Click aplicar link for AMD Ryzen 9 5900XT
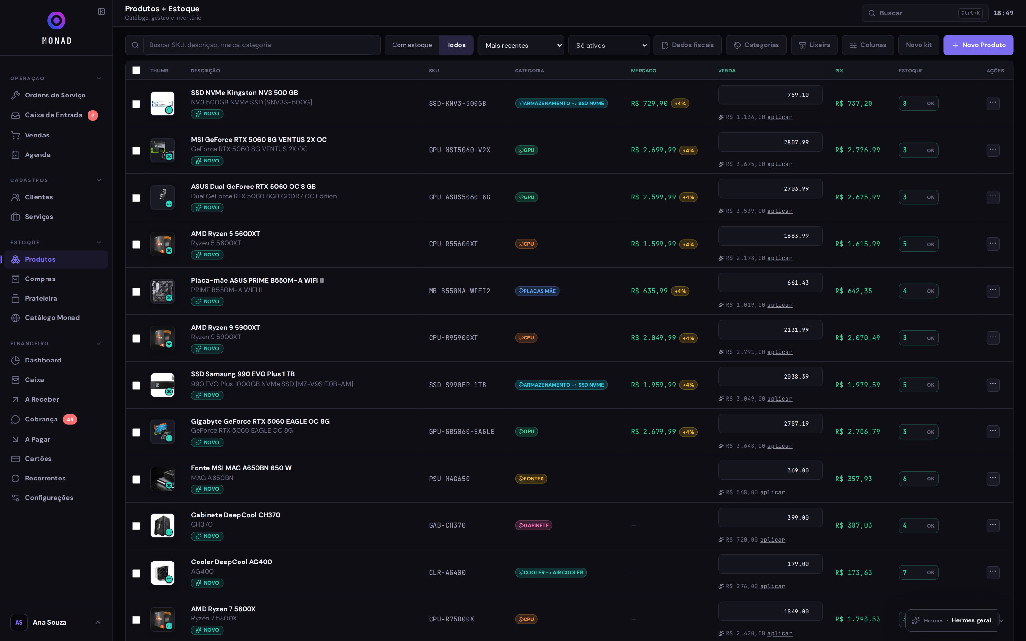Viewport: 1026px width, 641px height. click(779, 352)
